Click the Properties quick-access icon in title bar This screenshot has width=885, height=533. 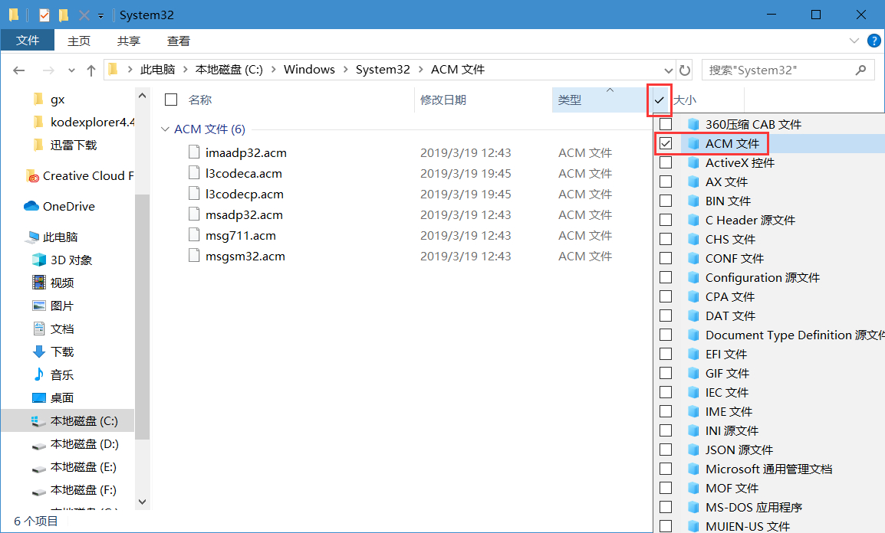tap(44, 15)
